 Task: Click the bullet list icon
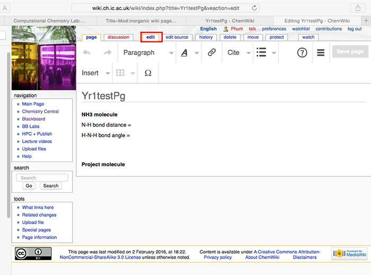pos(261,52)
